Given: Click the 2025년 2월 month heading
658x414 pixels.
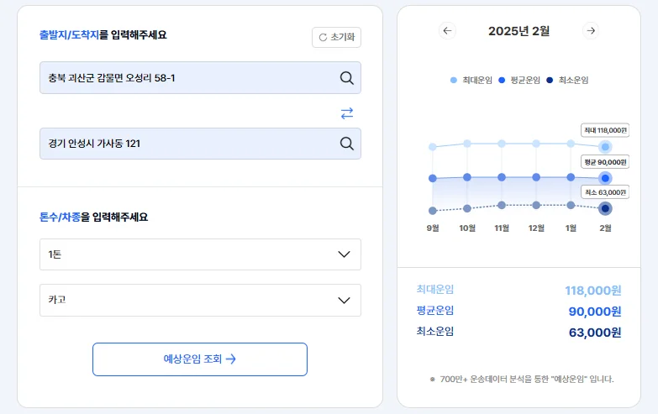Looking at the screenshot, I should [519, 31].
